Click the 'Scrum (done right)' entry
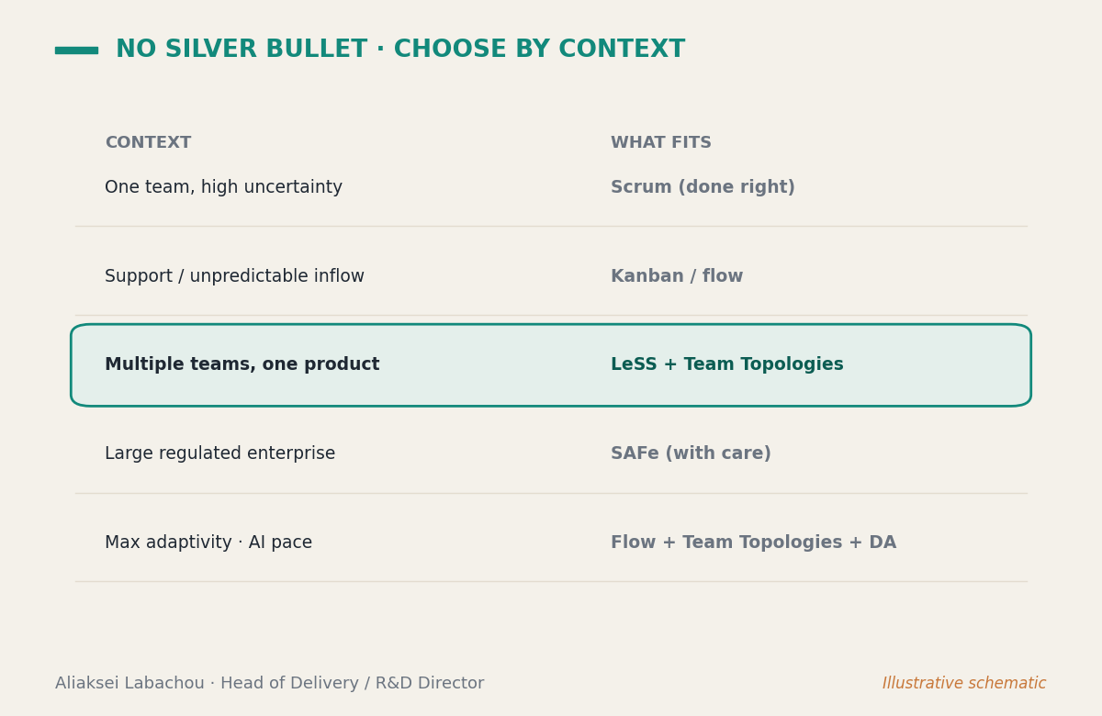 703,187
